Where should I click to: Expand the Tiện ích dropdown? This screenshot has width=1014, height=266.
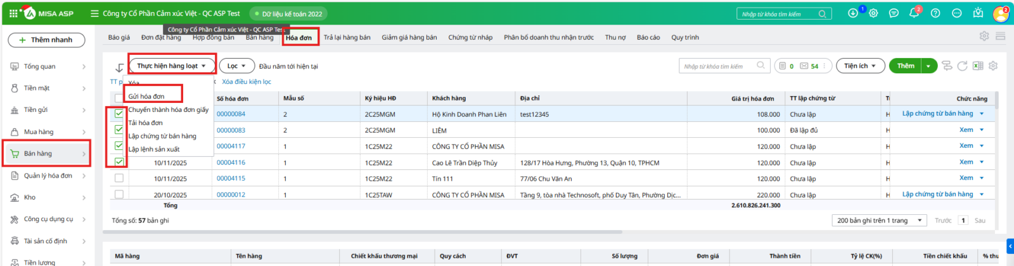(x=859, y=66)
